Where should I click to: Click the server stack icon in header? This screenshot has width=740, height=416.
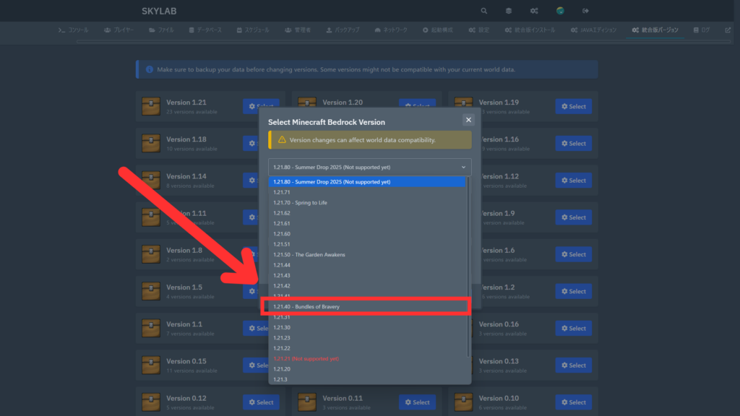(x=509, y=11)
